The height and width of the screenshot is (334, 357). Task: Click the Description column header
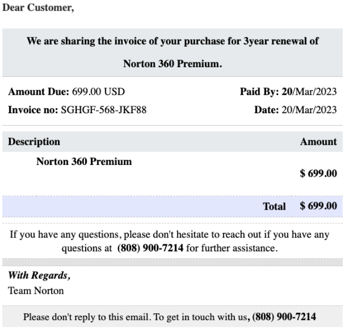34,142
